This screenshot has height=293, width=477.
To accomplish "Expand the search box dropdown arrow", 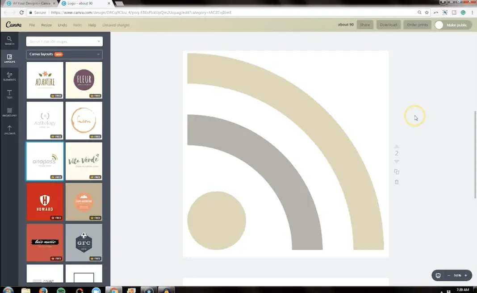I will tap(99, 42).
